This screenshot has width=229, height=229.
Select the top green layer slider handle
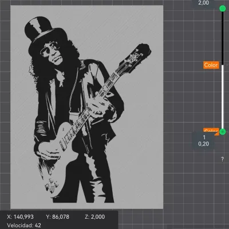(223, 9)
